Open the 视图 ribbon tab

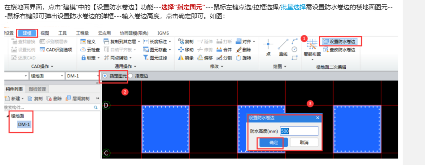point(45,33)
